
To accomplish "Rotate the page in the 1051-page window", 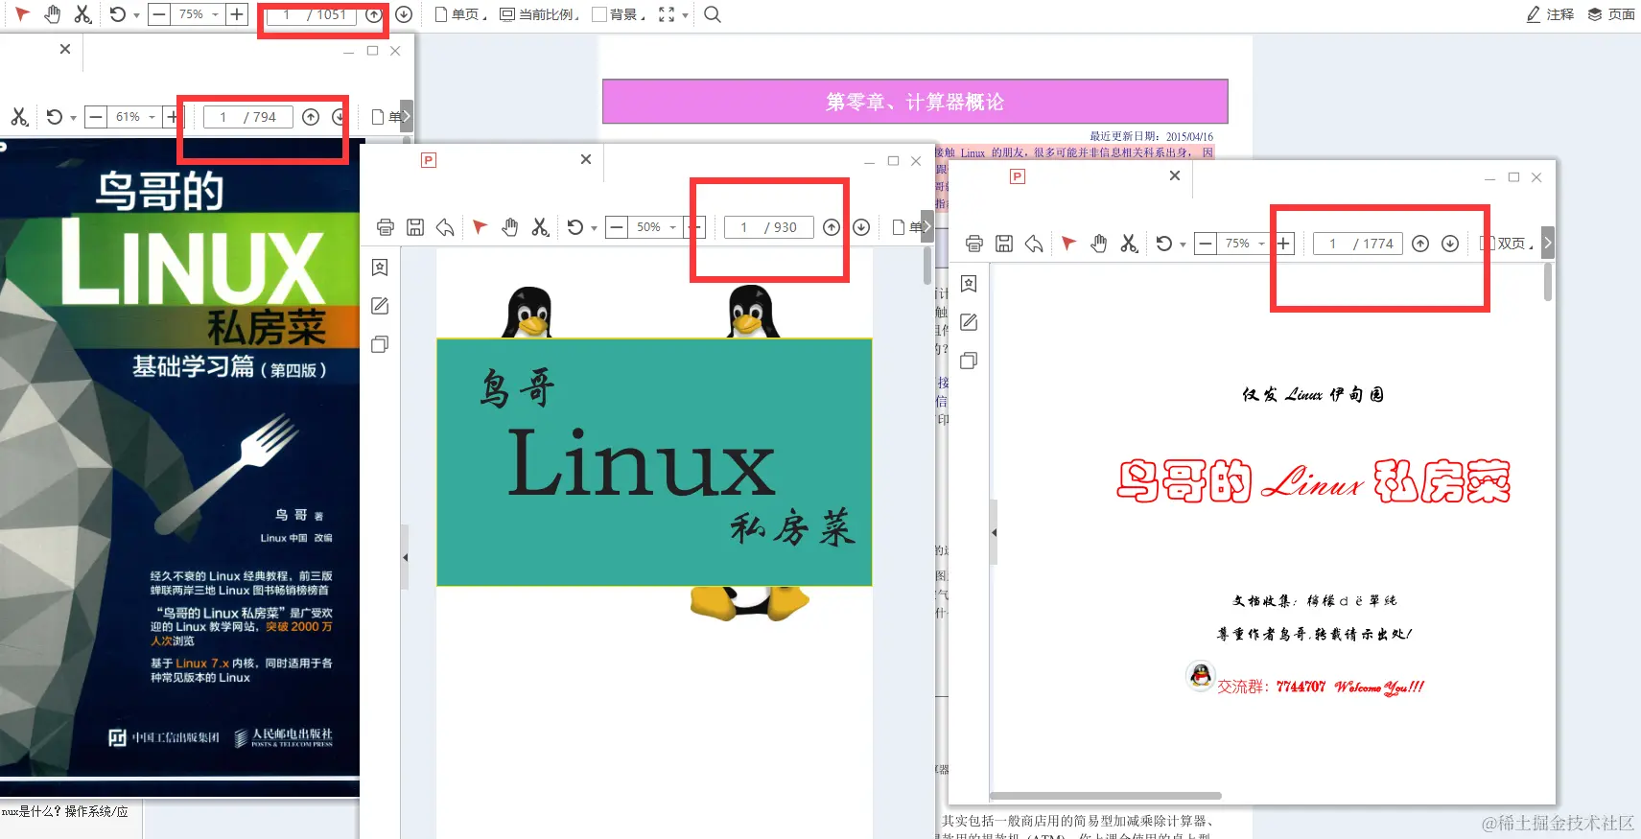I will pyautogui.click(x=117, y=14).
